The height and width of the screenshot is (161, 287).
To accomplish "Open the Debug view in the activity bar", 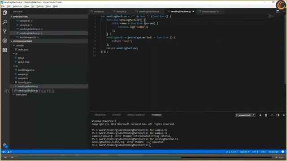I will click(x=5, y=41).
